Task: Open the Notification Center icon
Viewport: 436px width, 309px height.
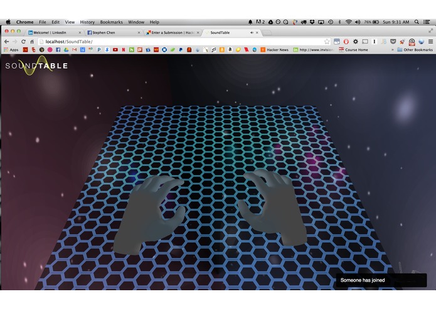Action: 427,22
